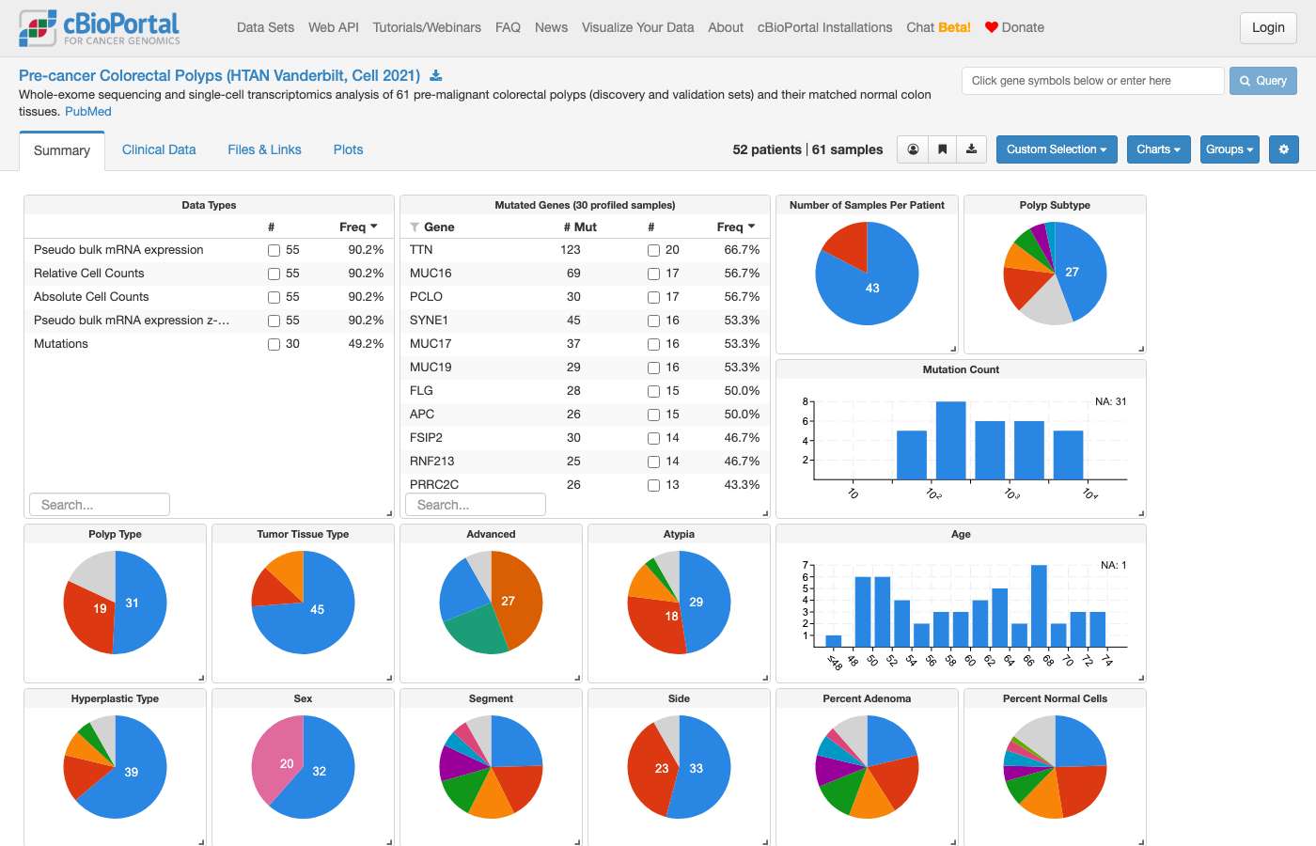The height and width of the screenshot is (846, 1316).
Task: Go to the Plots tab
Action: pyautogui.click(x=348, y=149)
